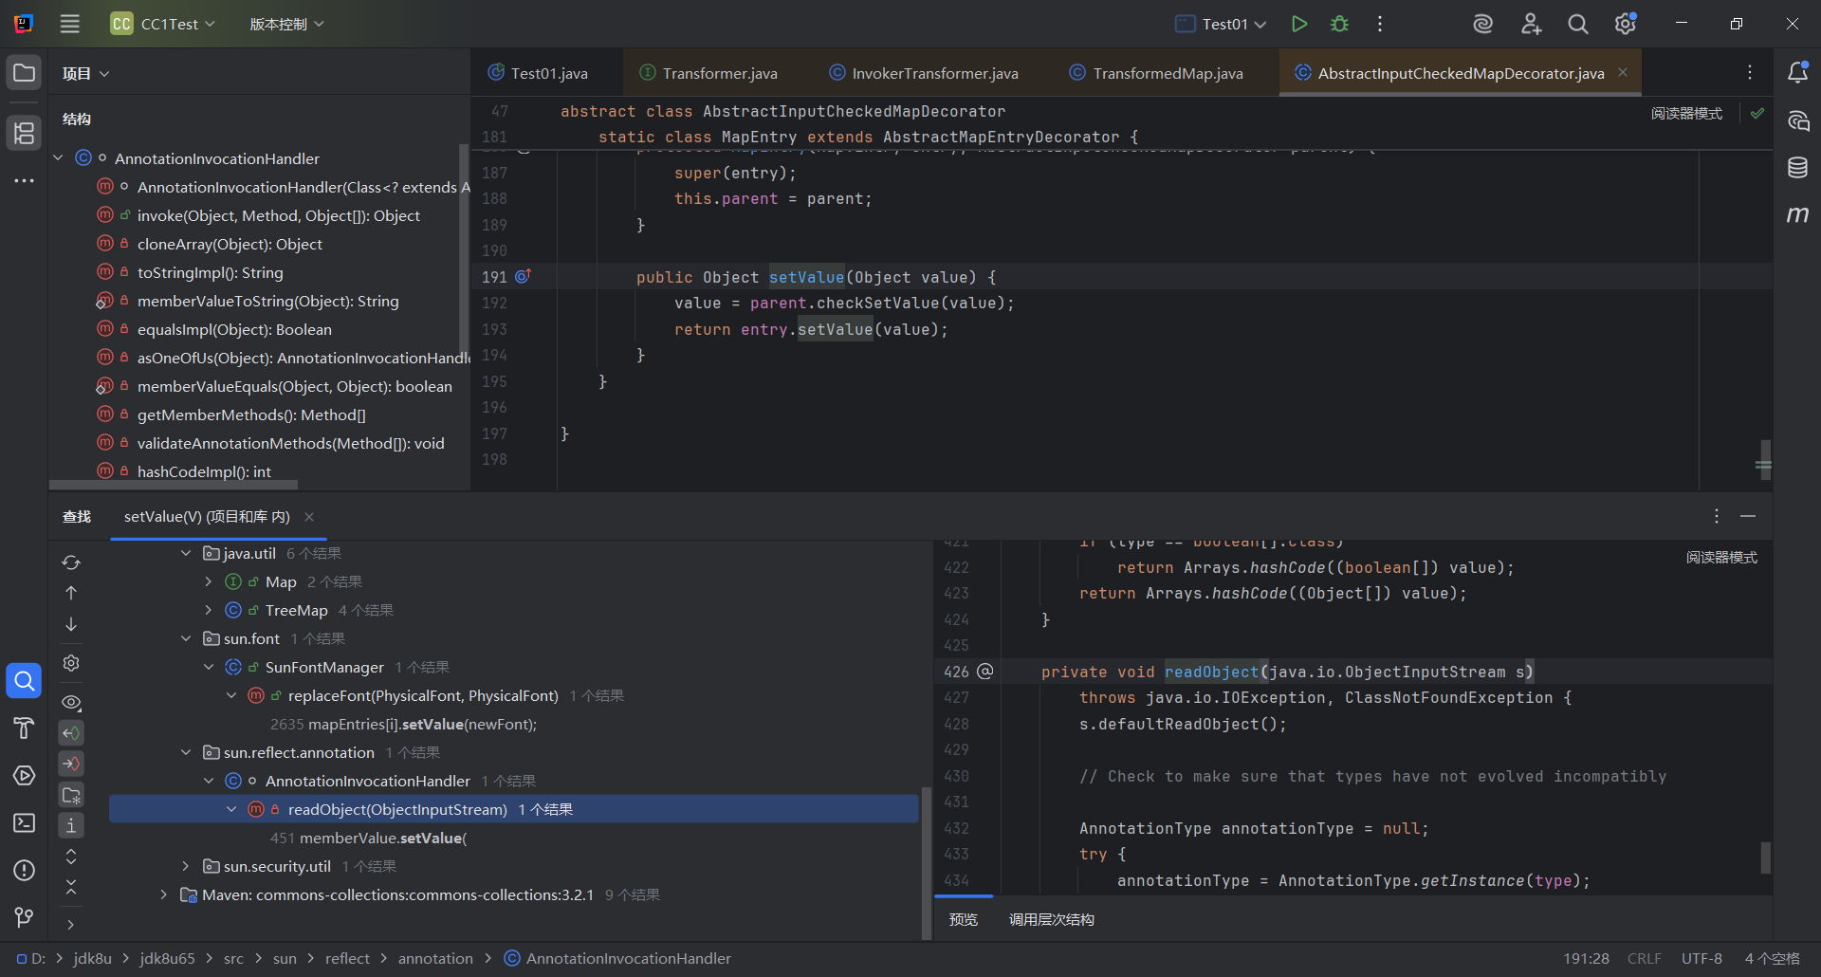Go to next occurrence arrow
The image size is (1821, 977).
click(x=71, y=624)
